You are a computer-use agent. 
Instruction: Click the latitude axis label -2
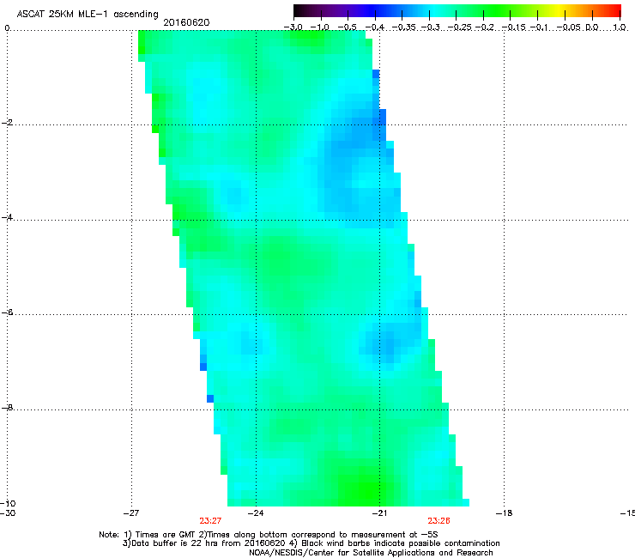coord(7,123)
